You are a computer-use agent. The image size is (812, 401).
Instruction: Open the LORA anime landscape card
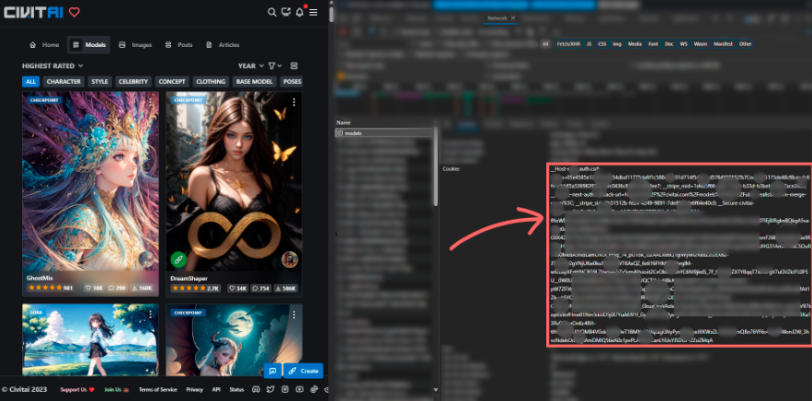click(91, 340)
